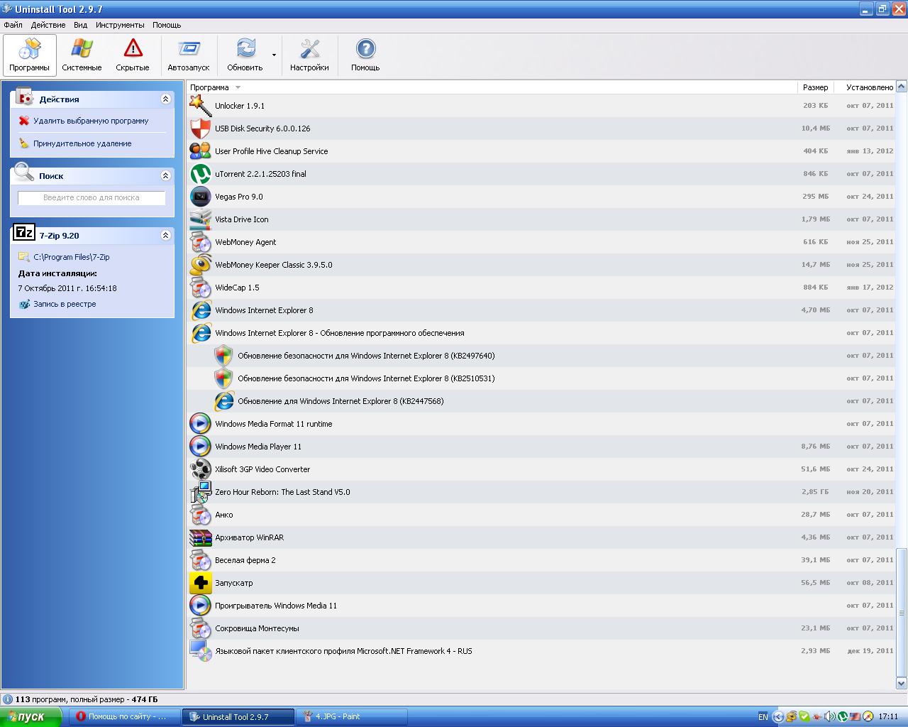This screenshot has height=727, width=908.
Task: Click the Uninstall Tool 2.9.7 taskbar button
Action: click(x=238, y=717)
